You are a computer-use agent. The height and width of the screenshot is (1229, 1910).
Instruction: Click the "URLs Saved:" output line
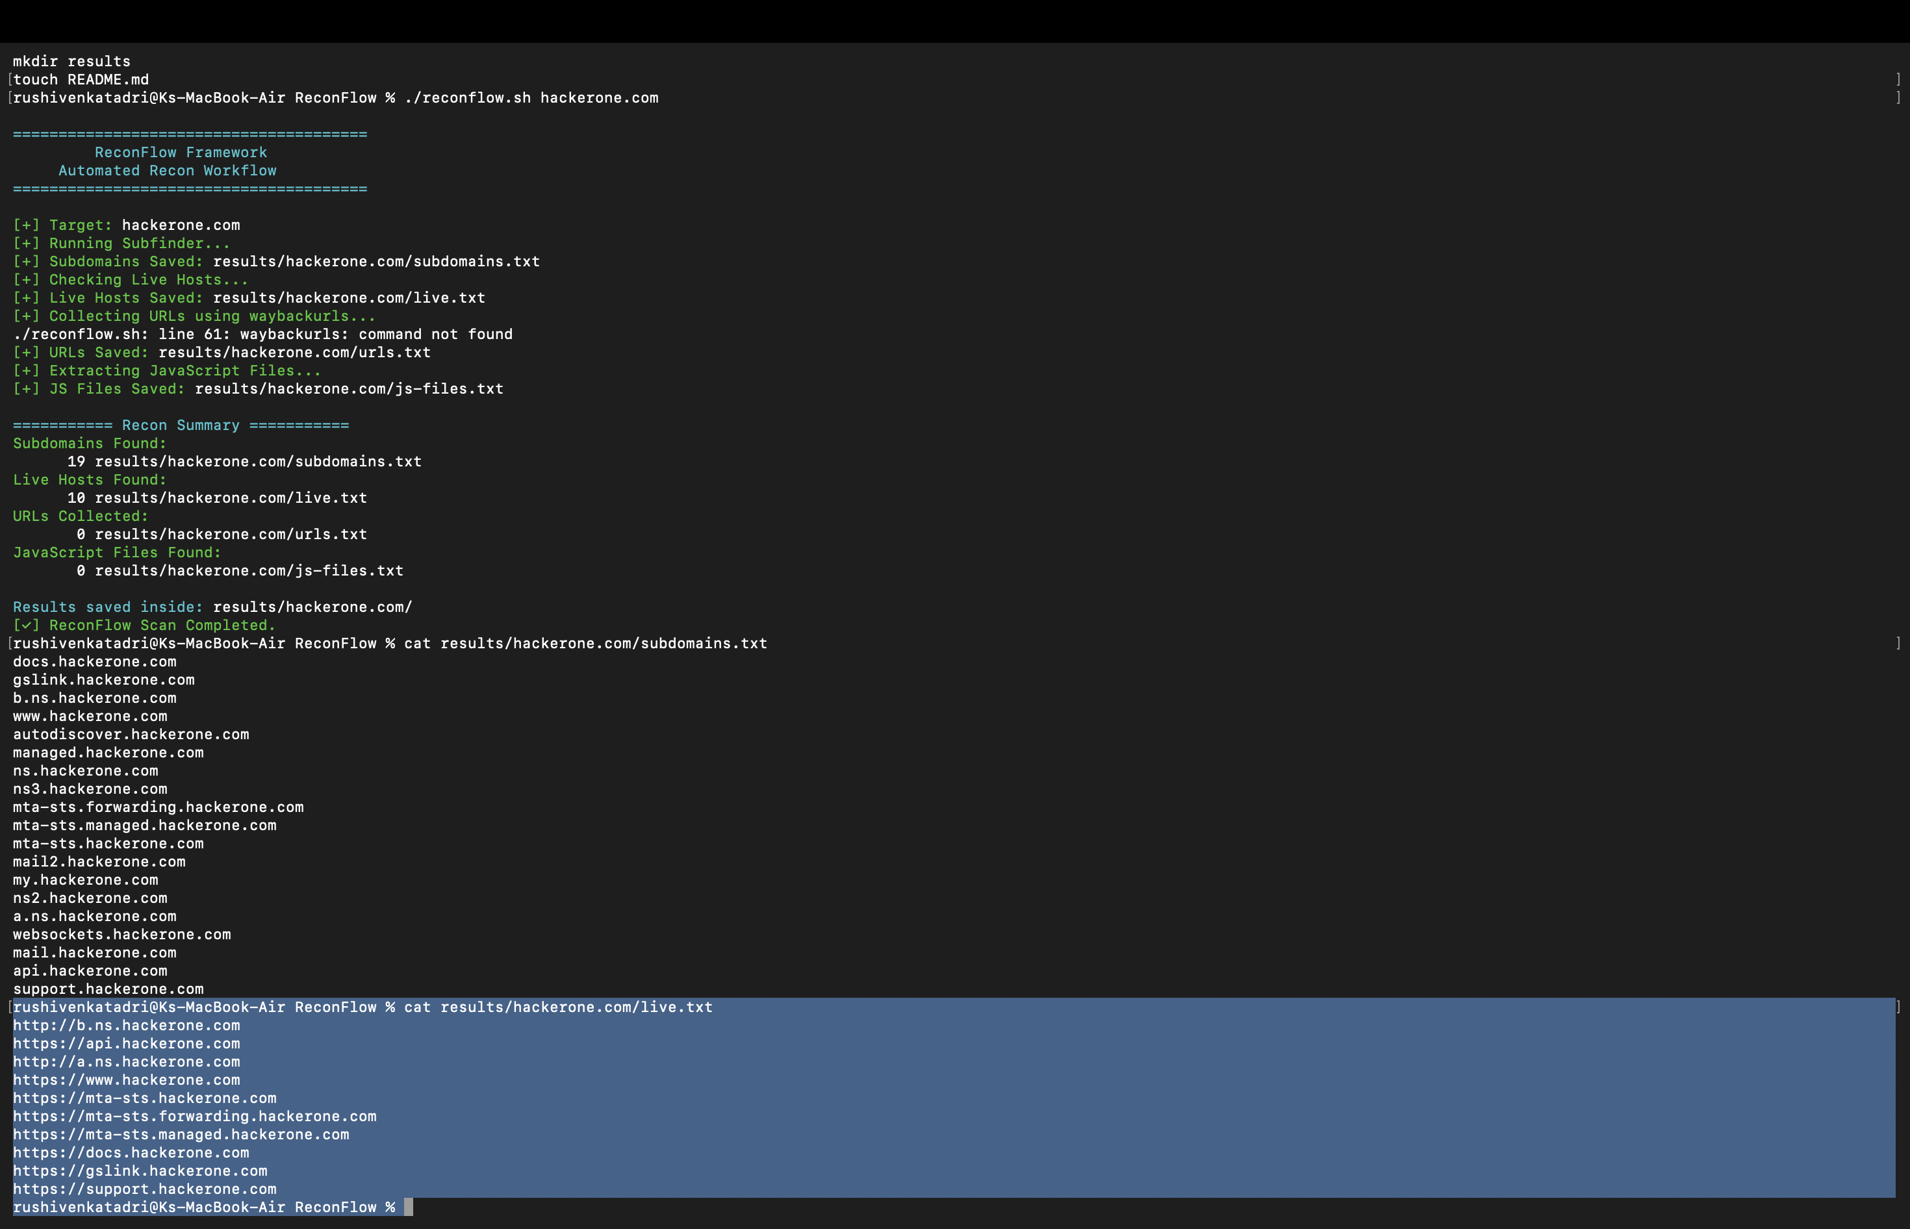tap(222, 353)
